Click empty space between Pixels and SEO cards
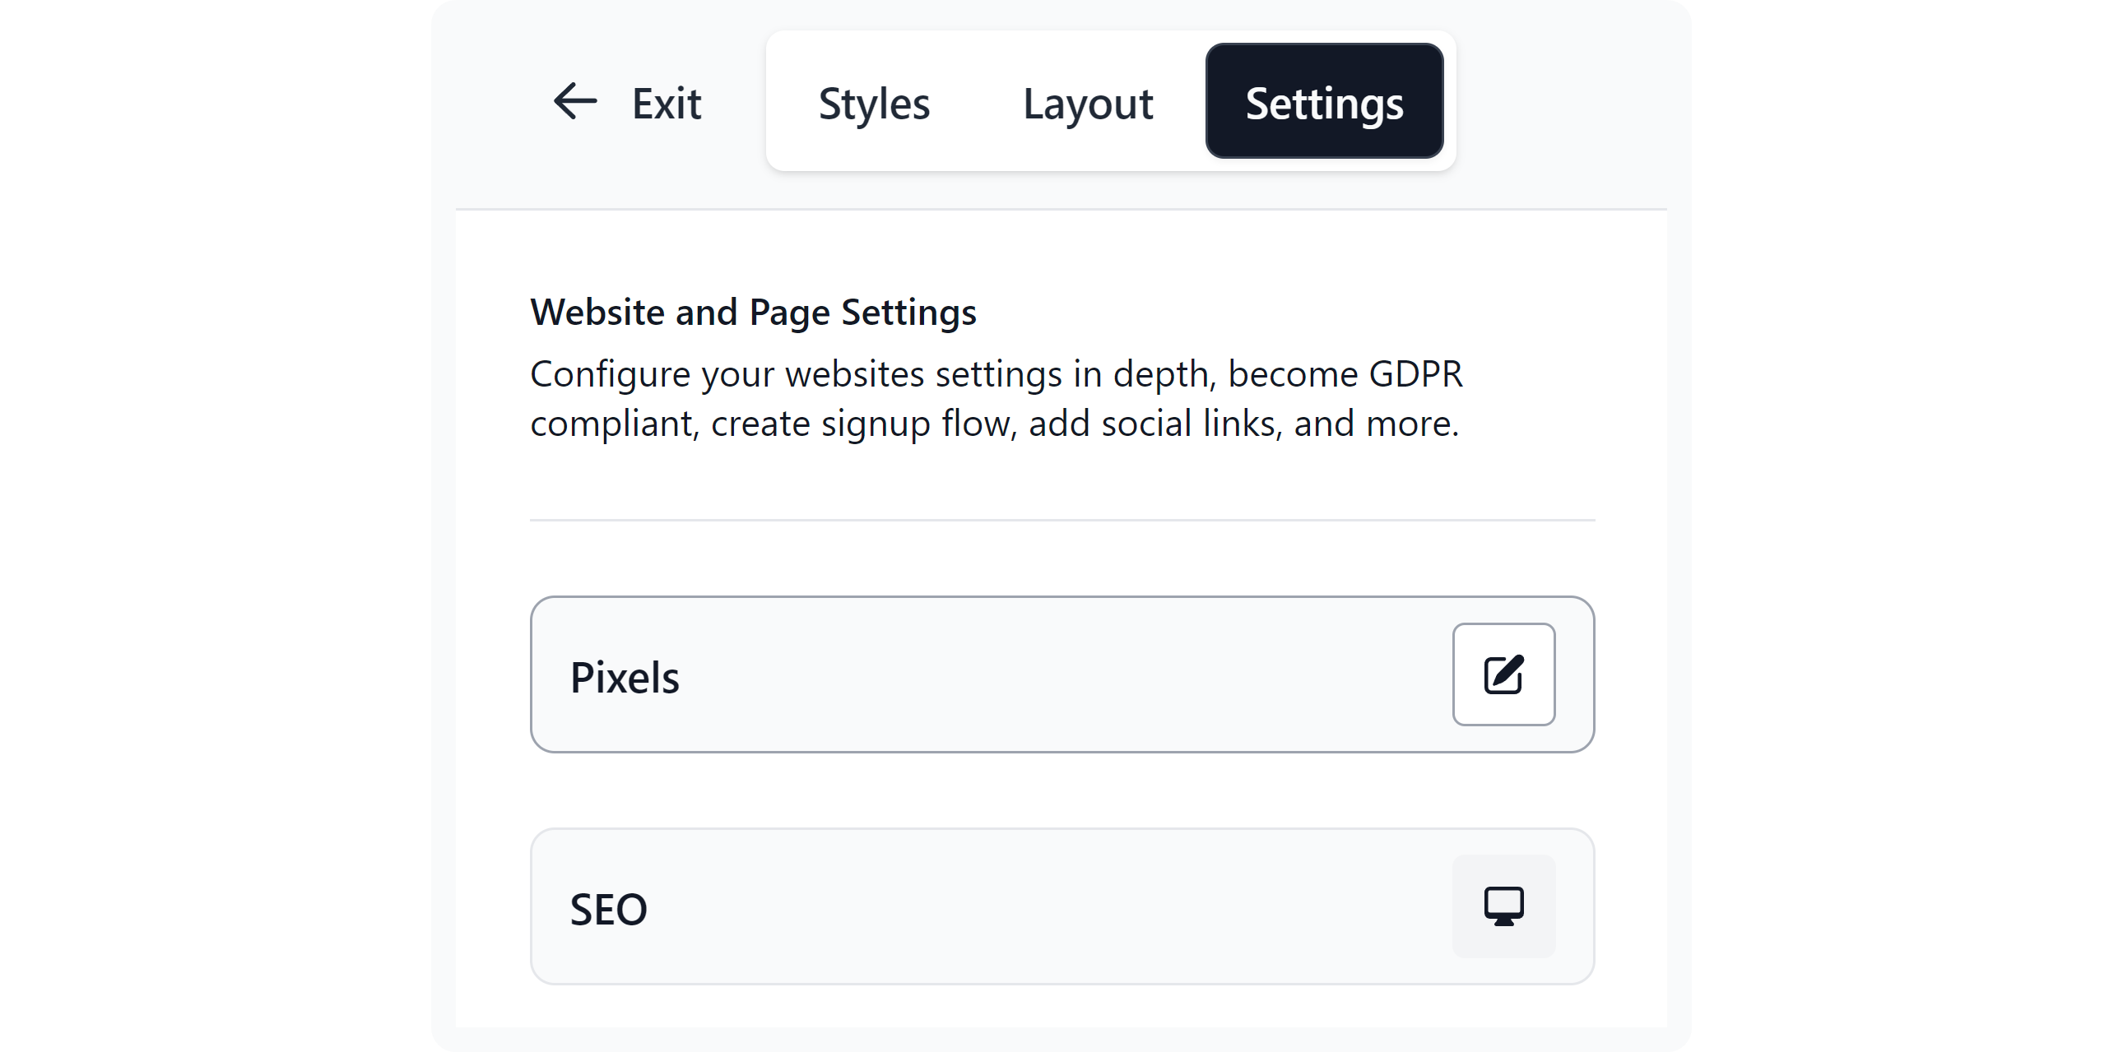Screen dimensions: 2123x1052 1061,791
